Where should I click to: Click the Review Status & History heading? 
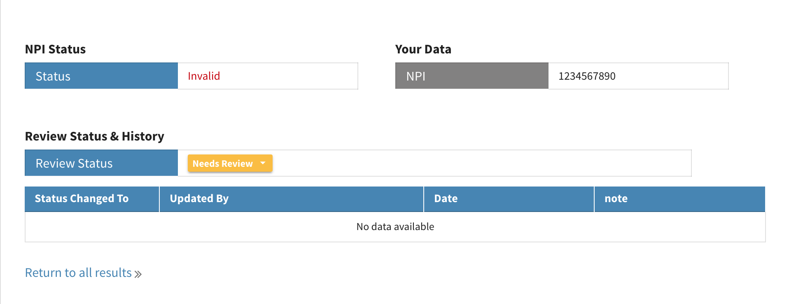coord(94,136)
